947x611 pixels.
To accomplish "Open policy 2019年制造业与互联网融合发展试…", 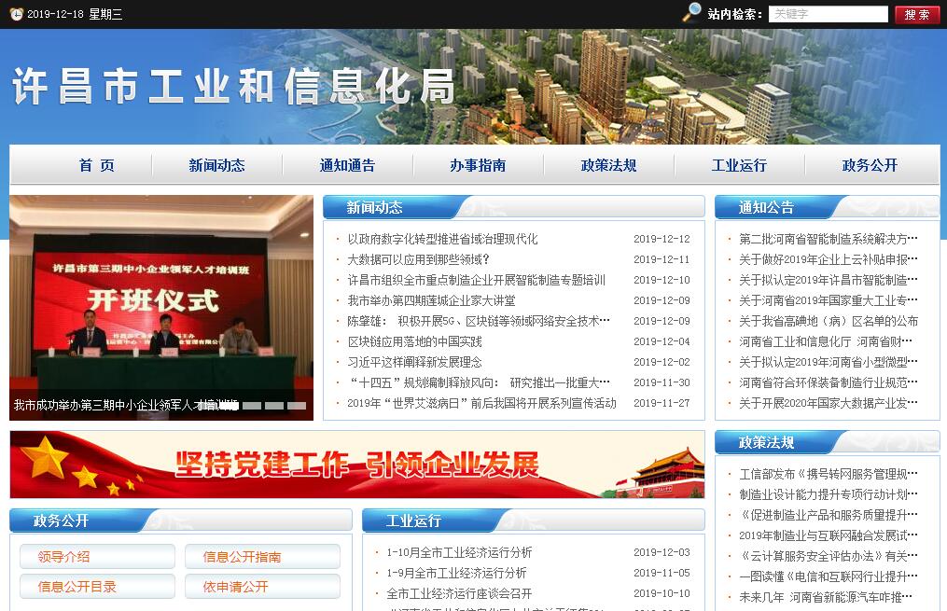I will click(828, 535).
